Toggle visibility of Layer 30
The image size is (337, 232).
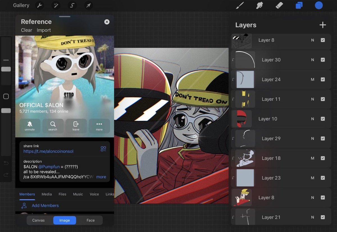[x=323, y=60]
